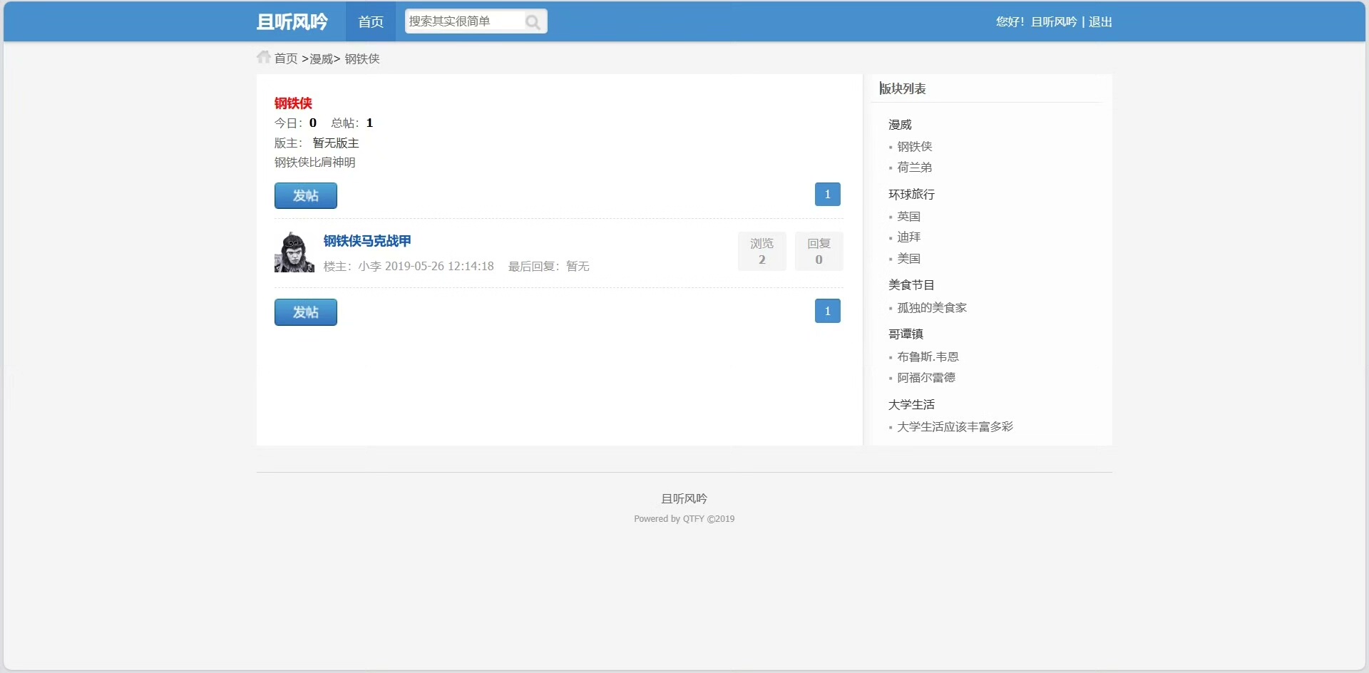Open the 迪拜 board
1369x673 pixels.
coord(909,237)
